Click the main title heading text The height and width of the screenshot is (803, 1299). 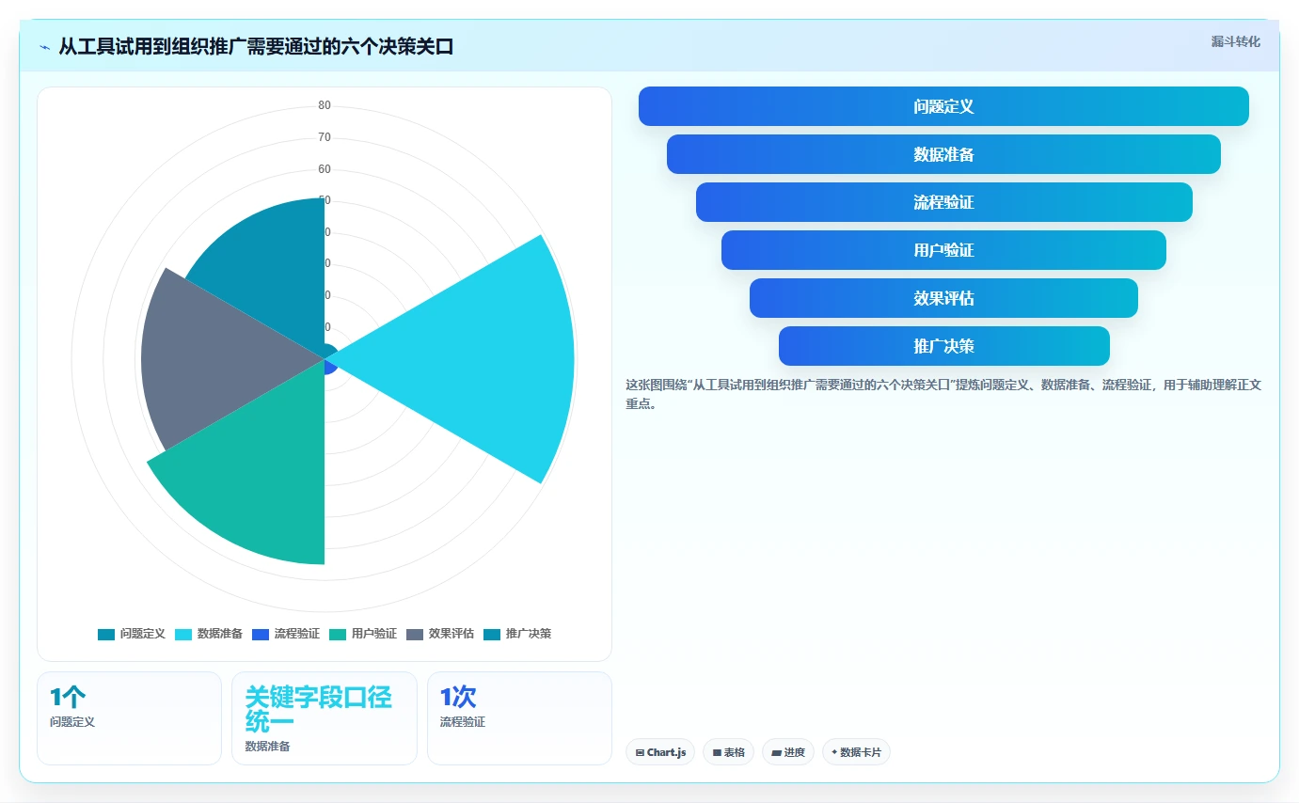pyautogui.click(x=256, y=47)
